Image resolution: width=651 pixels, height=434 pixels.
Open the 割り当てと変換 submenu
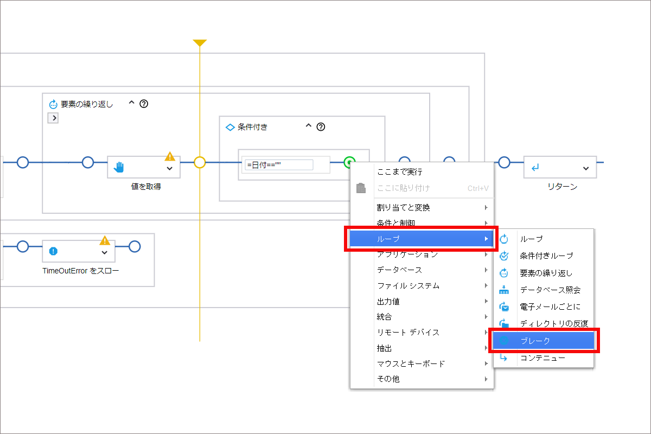coord(422,207)
